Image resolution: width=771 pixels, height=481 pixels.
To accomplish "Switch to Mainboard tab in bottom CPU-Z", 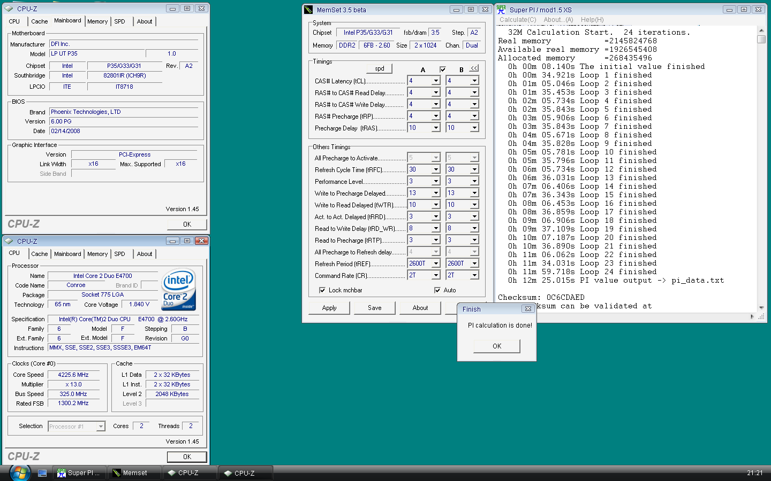I will [67, 254].
